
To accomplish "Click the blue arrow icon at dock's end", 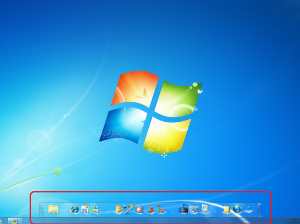I will (248, 210).
